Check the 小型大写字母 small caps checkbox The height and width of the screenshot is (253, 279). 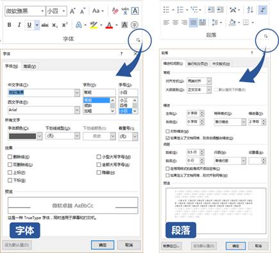(x=99, y=157)
